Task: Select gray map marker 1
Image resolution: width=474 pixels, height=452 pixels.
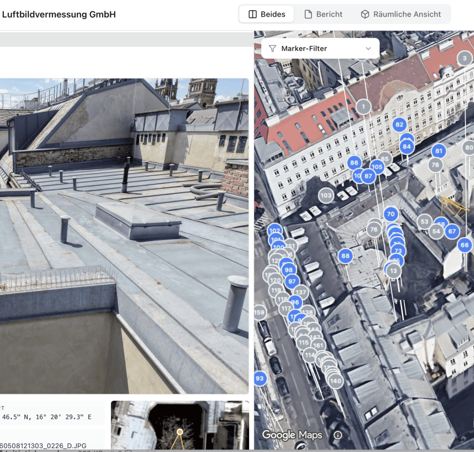Action: point(363,107)
